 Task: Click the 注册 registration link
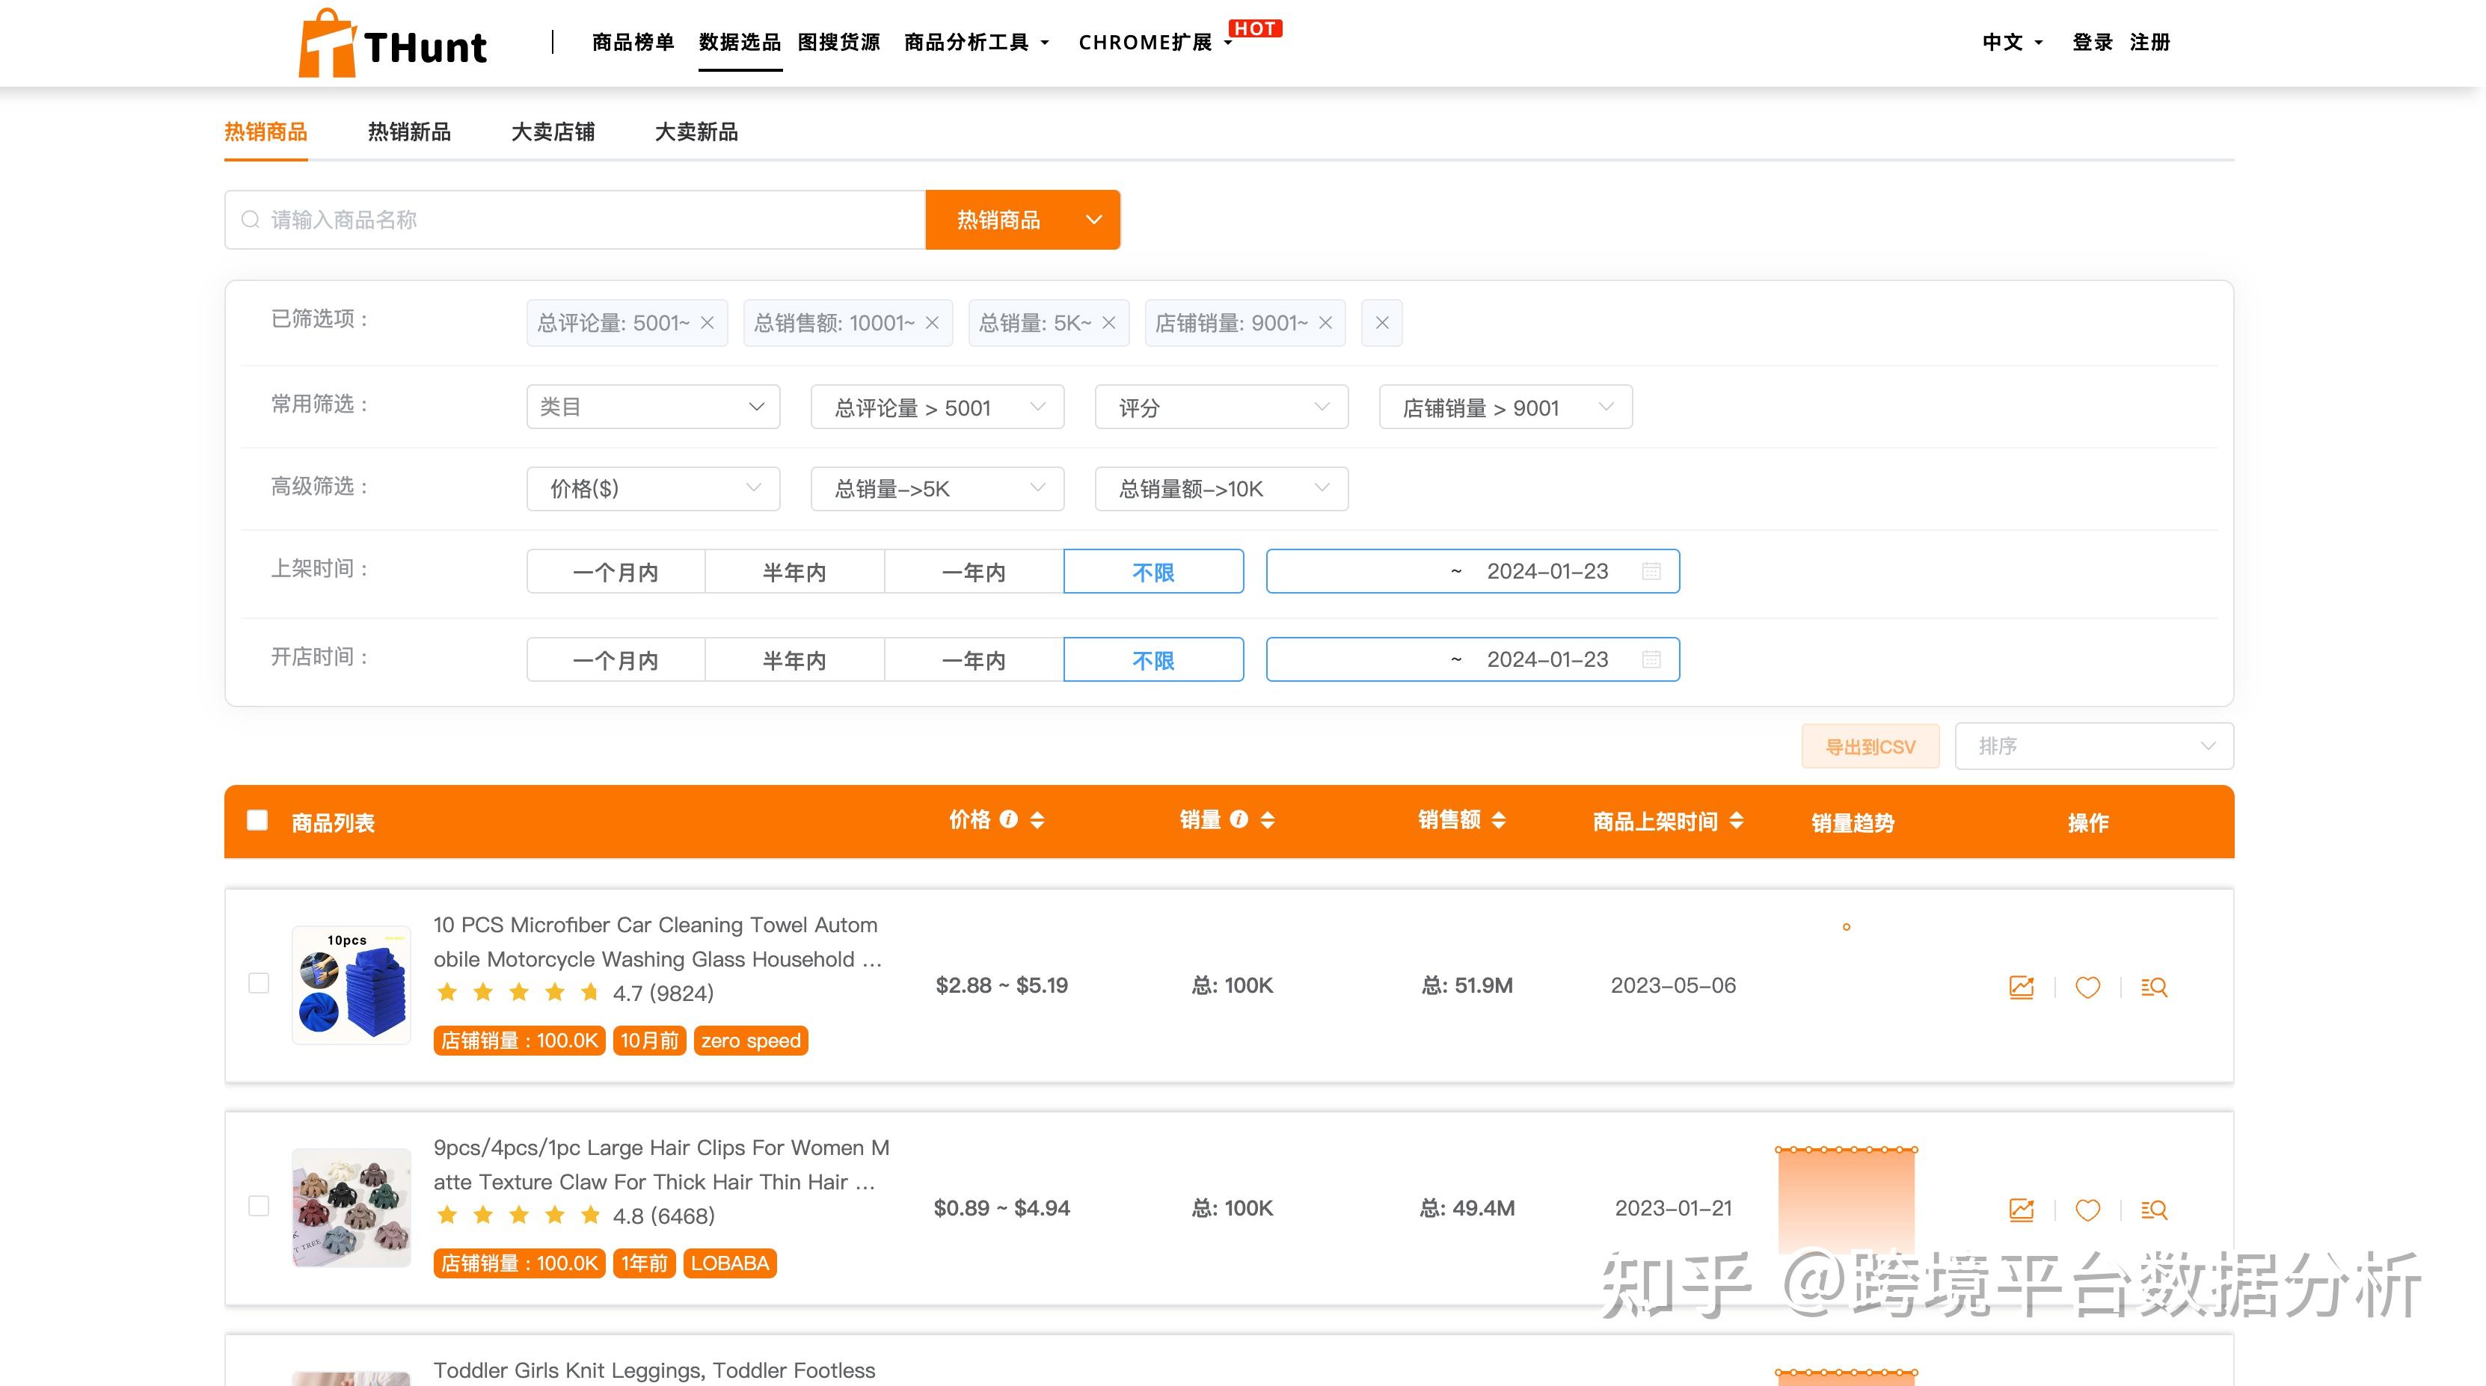tap(2150, 43)
